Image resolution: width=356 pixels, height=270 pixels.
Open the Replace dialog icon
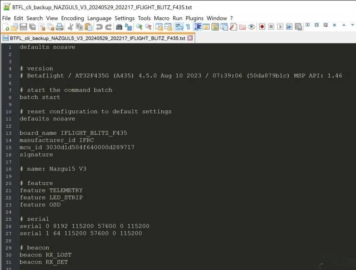coord(128,27)
